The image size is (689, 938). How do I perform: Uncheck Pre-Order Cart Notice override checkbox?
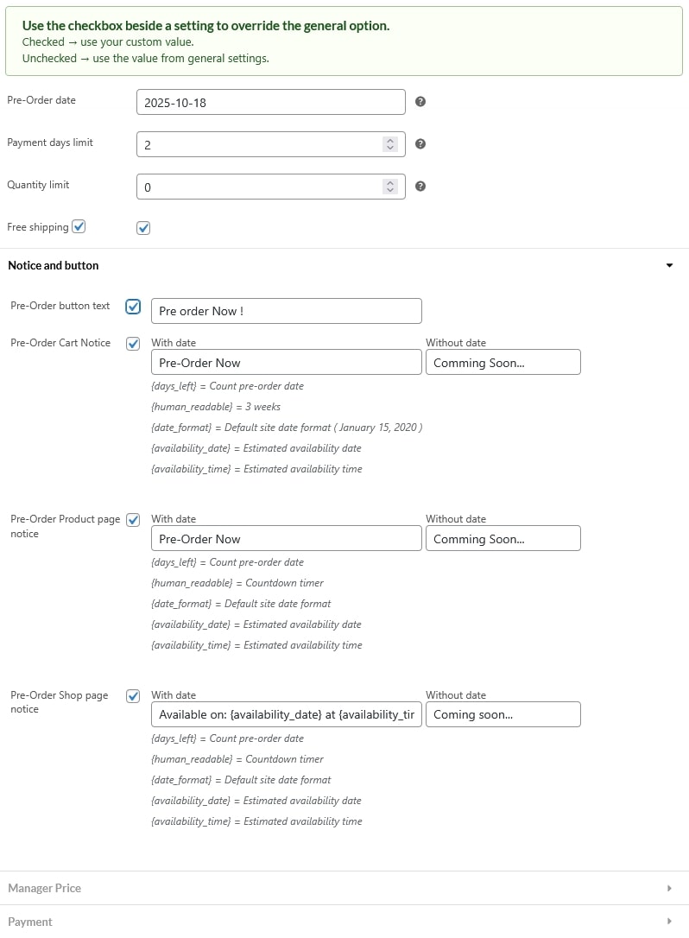pos(133,344)
